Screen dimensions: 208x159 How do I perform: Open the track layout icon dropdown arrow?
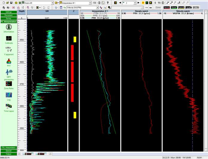pyautogui.click(x=40, y=8)
